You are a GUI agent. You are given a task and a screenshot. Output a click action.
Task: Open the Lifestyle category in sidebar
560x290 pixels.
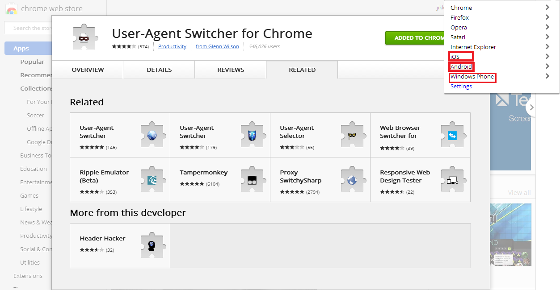[x=31, y=209]
